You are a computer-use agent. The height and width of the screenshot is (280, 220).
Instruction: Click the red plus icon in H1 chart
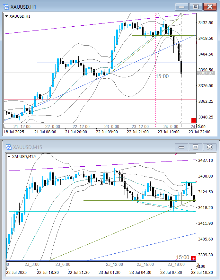point(194,120)
